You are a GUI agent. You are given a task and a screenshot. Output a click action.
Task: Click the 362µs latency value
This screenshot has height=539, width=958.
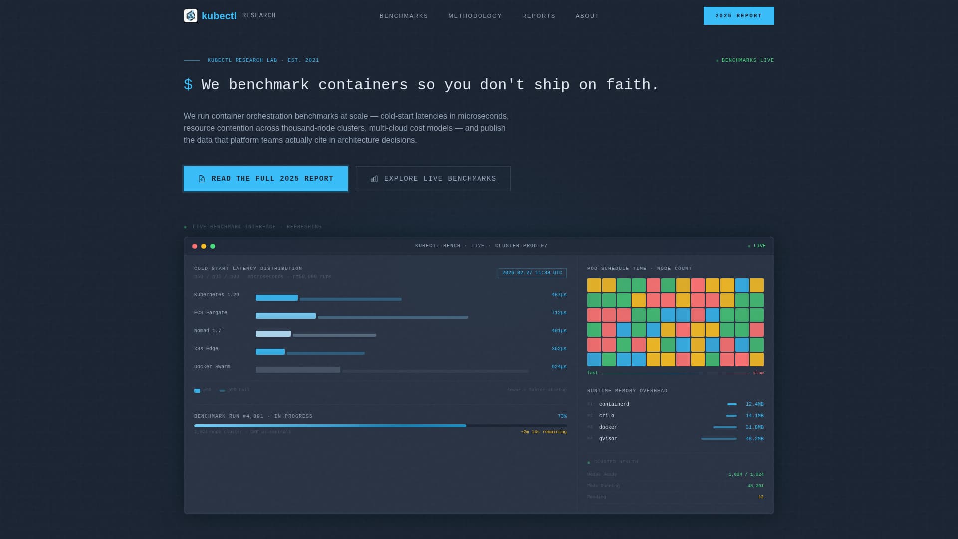559,349
